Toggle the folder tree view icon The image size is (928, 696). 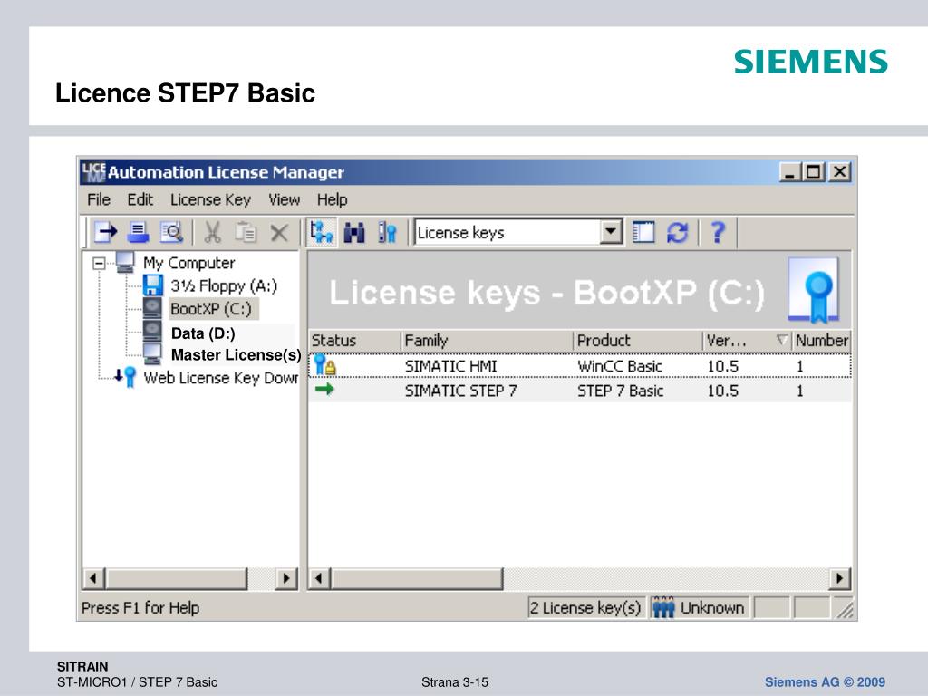tap(322, 232)
